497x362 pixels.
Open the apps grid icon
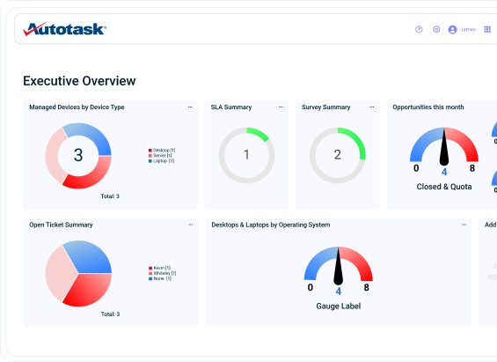(x=487, y=29)
